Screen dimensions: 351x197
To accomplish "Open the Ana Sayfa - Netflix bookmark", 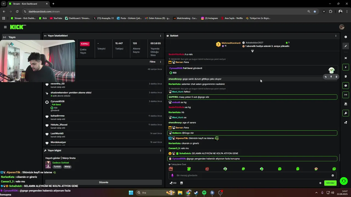I will (232, 18).
